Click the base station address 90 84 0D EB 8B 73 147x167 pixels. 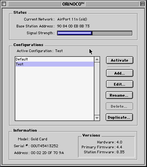coord(73,26)
